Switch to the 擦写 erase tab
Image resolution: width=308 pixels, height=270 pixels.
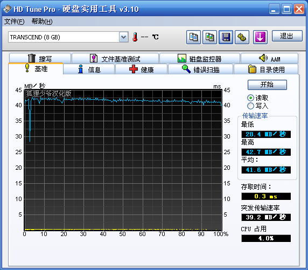[x=40, y=58]
